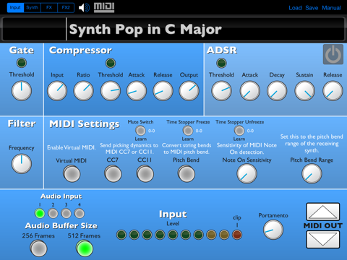Click the Mute Switch 0-0 value
Viewport: 347px width, 260px height.
click(x=152, y=131)
